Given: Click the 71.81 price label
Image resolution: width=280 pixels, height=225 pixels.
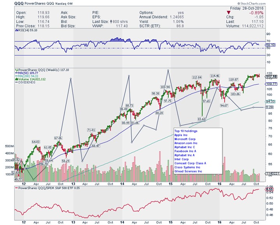Looking at the screenshot, I should click(x=91, y=130).
